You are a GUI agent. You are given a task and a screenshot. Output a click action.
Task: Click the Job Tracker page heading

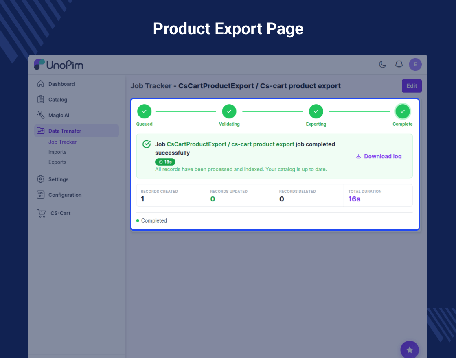point(235,86)
